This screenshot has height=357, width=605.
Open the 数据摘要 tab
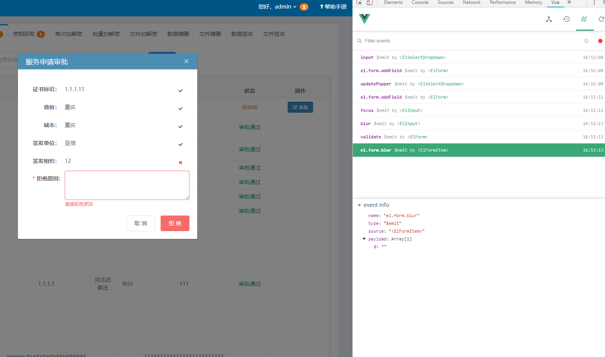point(178,34)
